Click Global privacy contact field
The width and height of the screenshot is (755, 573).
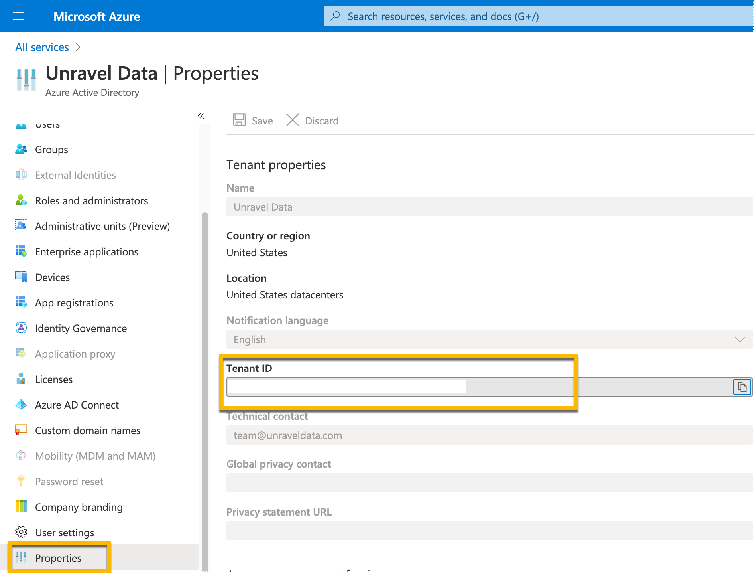click(x=490, y=483)
